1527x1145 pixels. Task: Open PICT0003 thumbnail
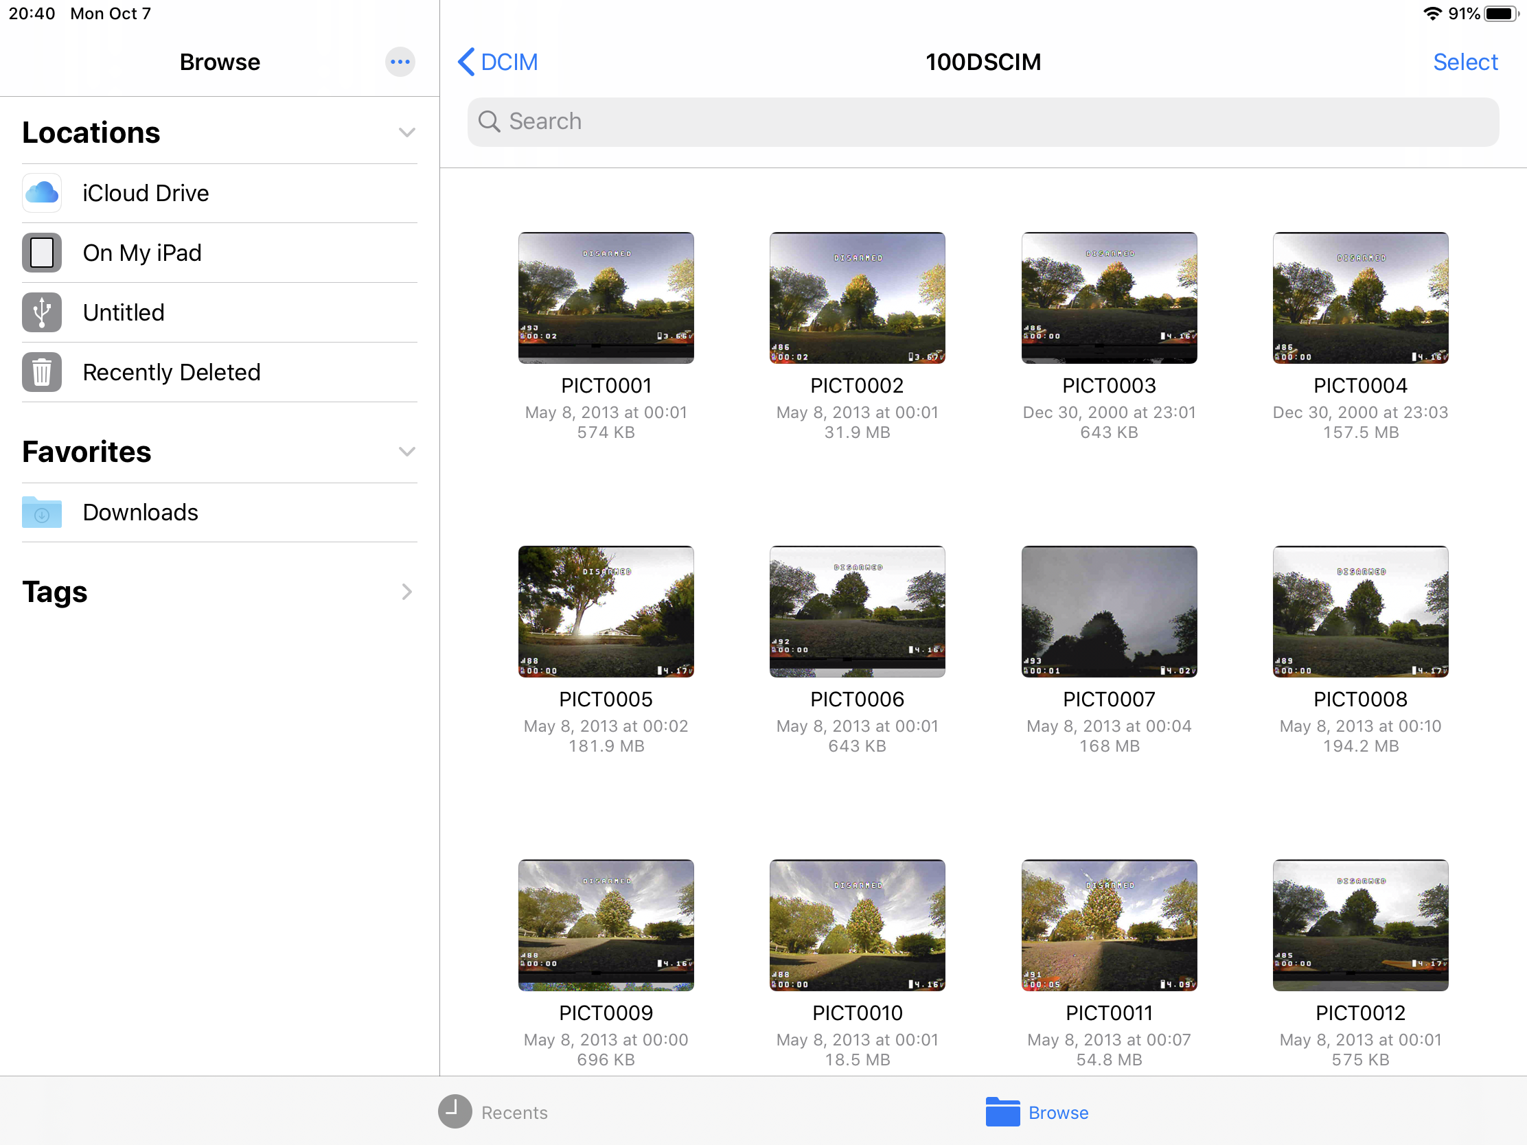click(x=1109, y=297)
